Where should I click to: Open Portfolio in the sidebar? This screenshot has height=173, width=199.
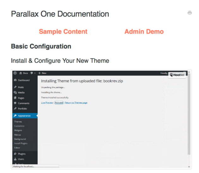click(22, 109)
